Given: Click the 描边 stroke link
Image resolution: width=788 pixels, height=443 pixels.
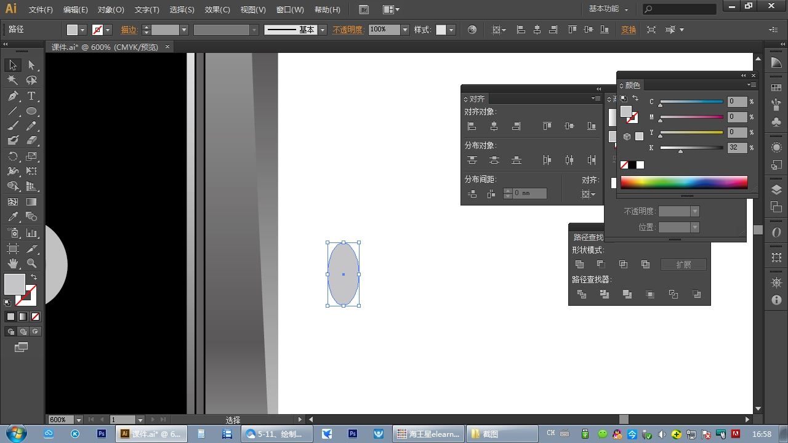Looking at the screenshot, I should 129,30.
